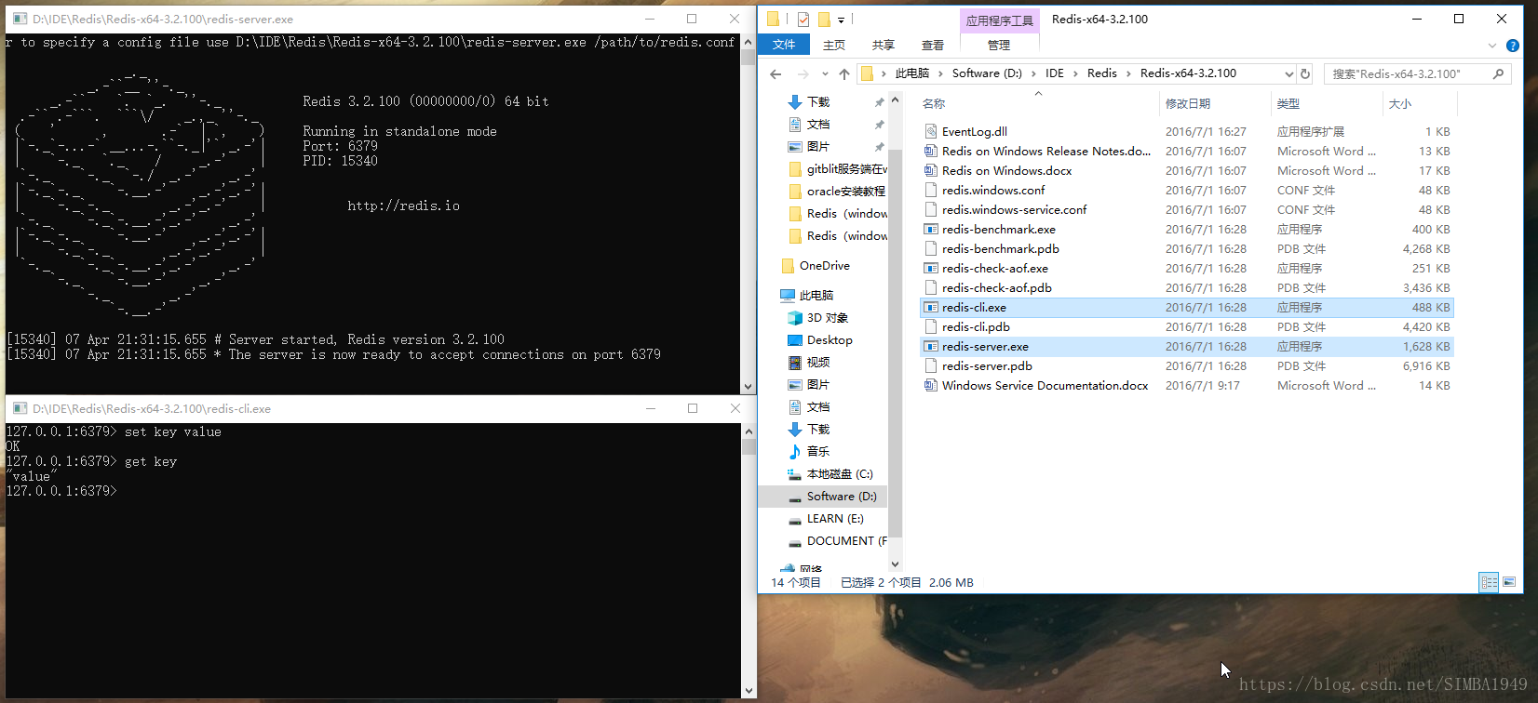This screenshot has height=703, width=1538.
Task: Open Explorer help via the question mark icon
Action: click(1513, 45)
